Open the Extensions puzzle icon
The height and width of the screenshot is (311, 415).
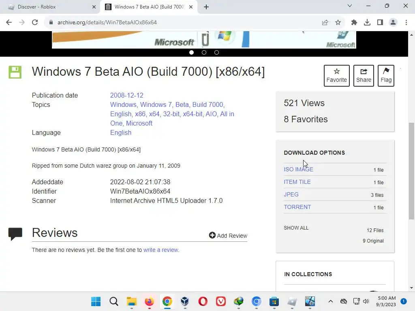coord(354,23)
